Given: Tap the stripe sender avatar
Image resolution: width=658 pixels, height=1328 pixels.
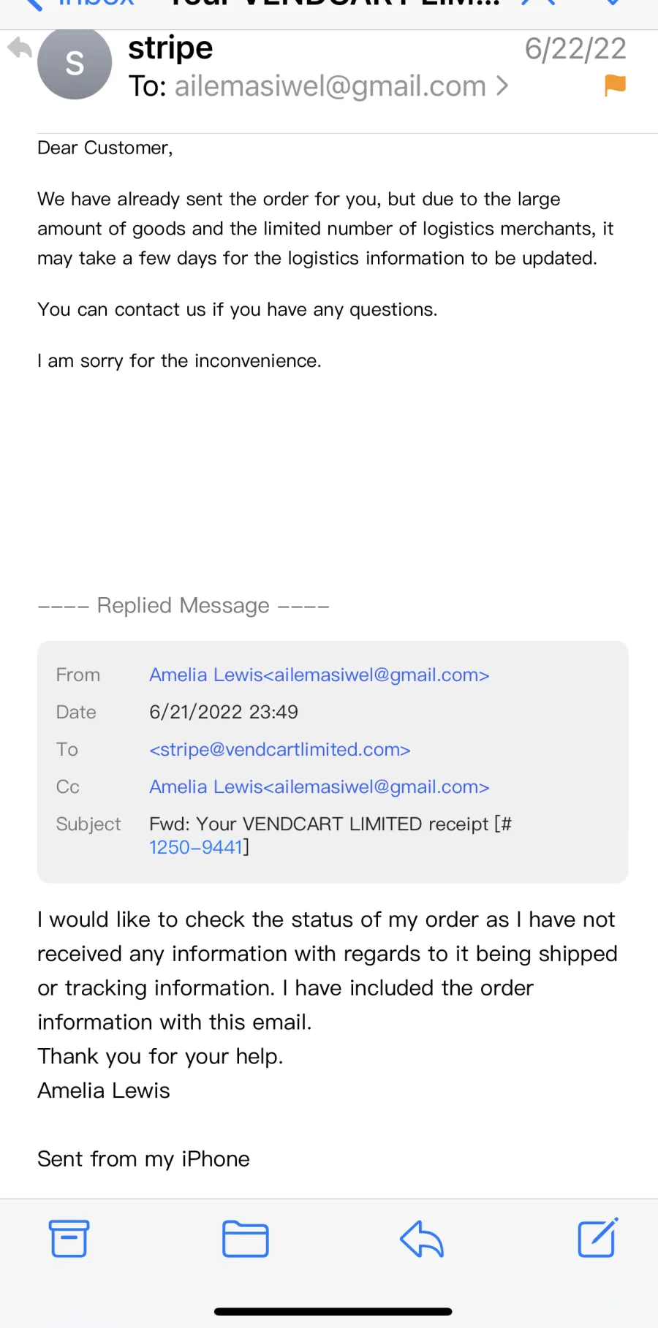Looking at the screenshot, I should click(75, 63).
